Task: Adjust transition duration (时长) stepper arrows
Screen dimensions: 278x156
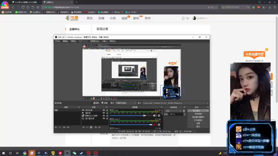Action: [x=185, y=114]
